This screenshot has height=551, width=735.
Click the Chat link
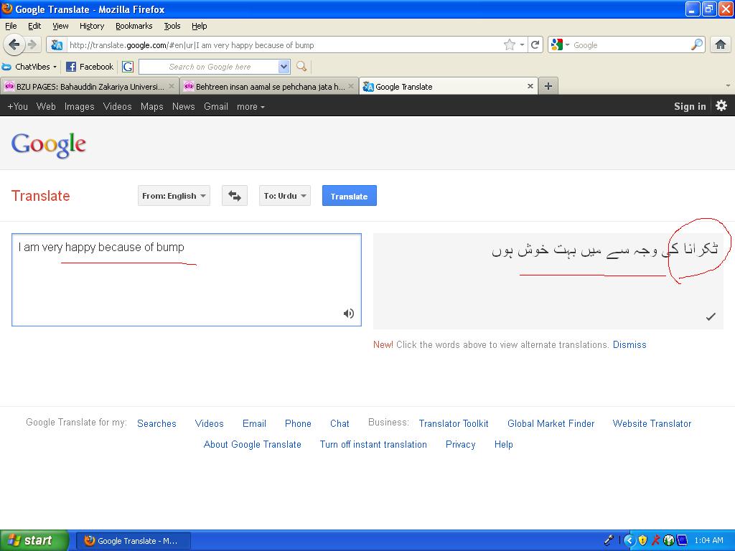[340, 423]
